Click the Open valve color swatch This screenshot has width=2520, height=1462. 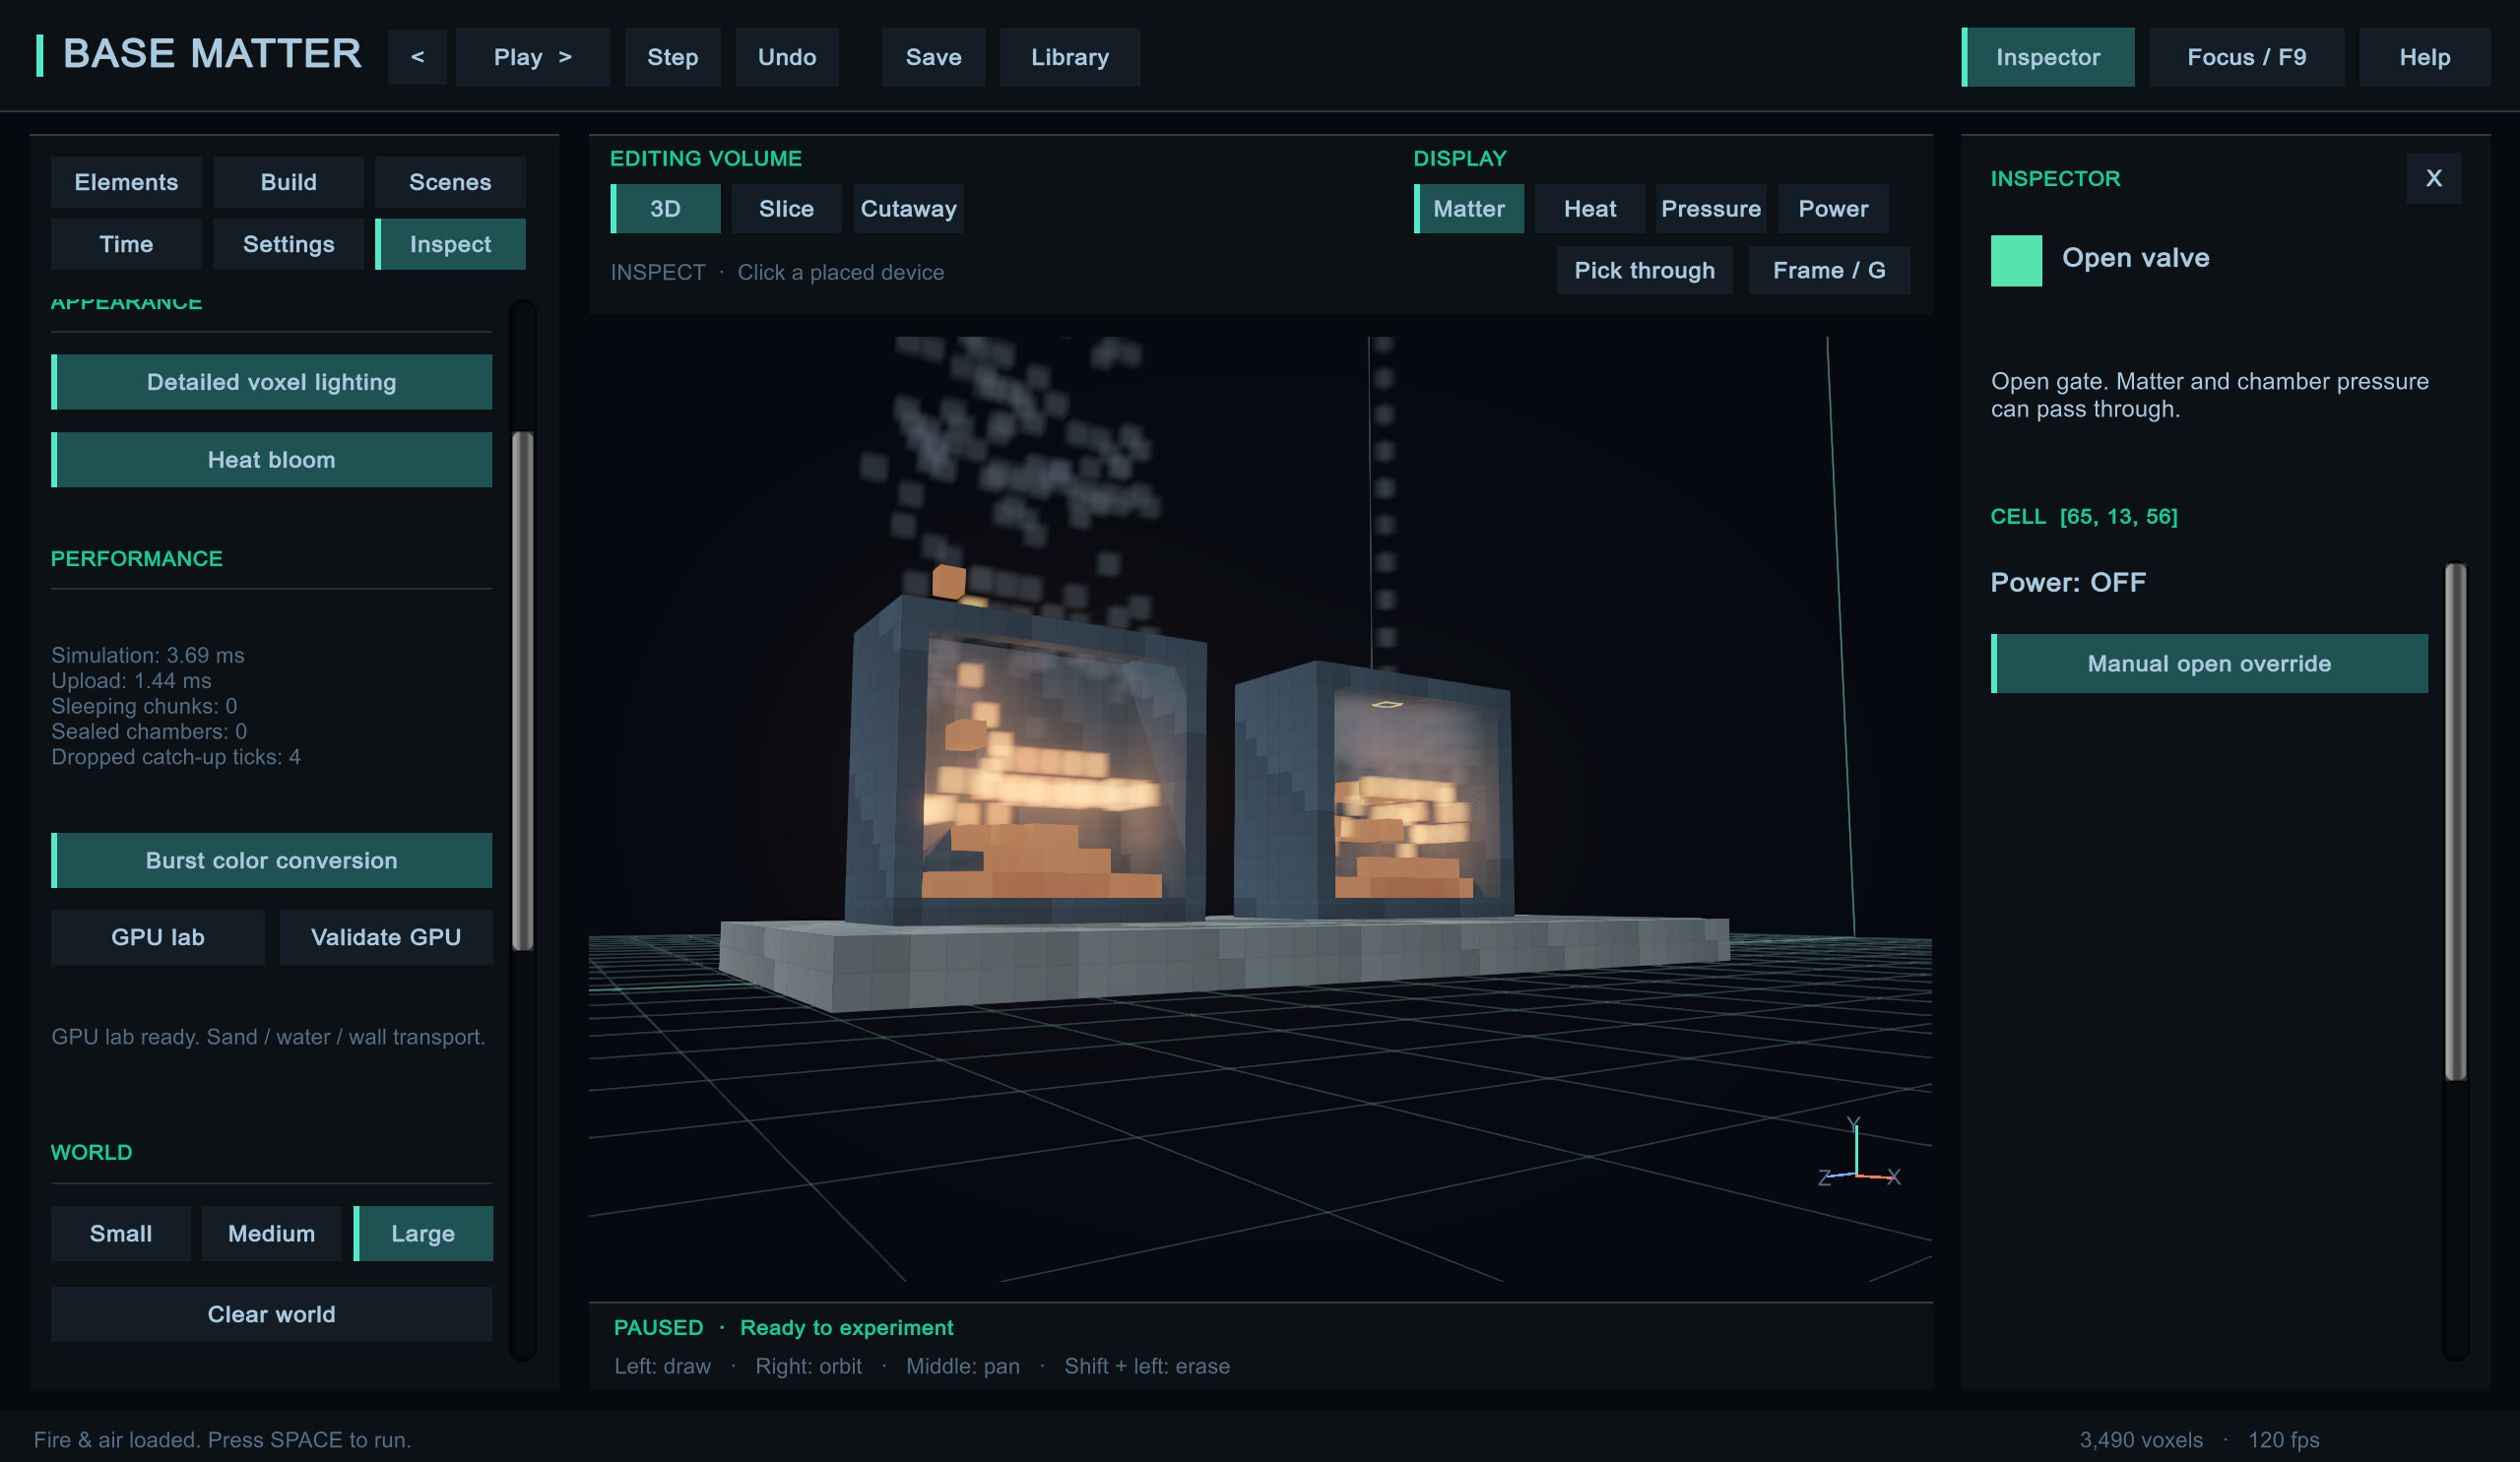tap(2016, 261)
